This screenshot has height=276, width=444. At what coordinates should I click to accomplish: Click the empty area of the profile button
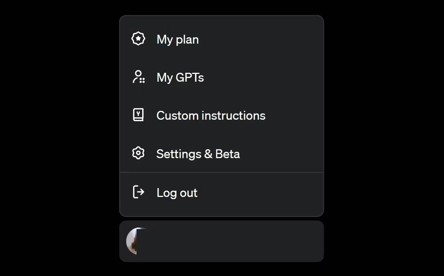259,241
